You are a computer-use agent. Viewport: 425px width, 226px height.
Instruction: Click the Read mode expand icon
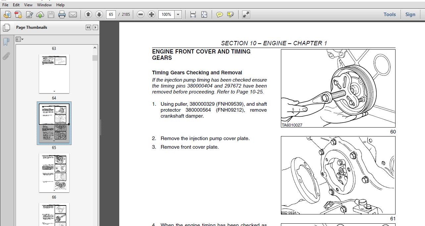tap(246, 15)
